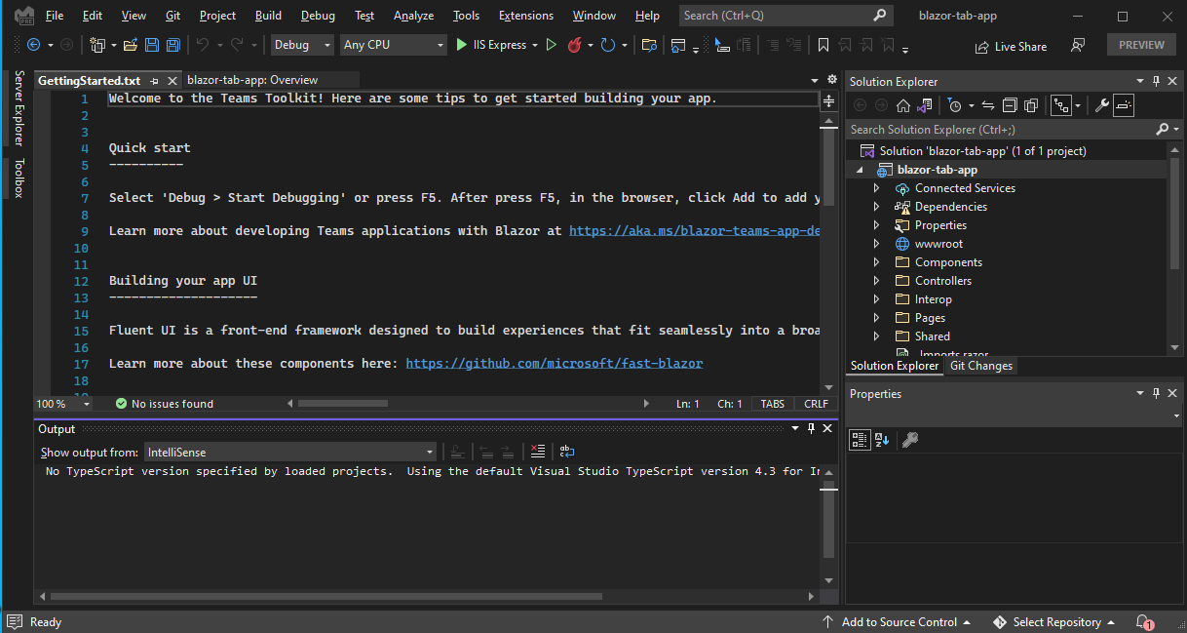Open the Debug configuration dropdown
Image resolution: width=1187 pixels, height=633 pixels.
pos(302,45)
